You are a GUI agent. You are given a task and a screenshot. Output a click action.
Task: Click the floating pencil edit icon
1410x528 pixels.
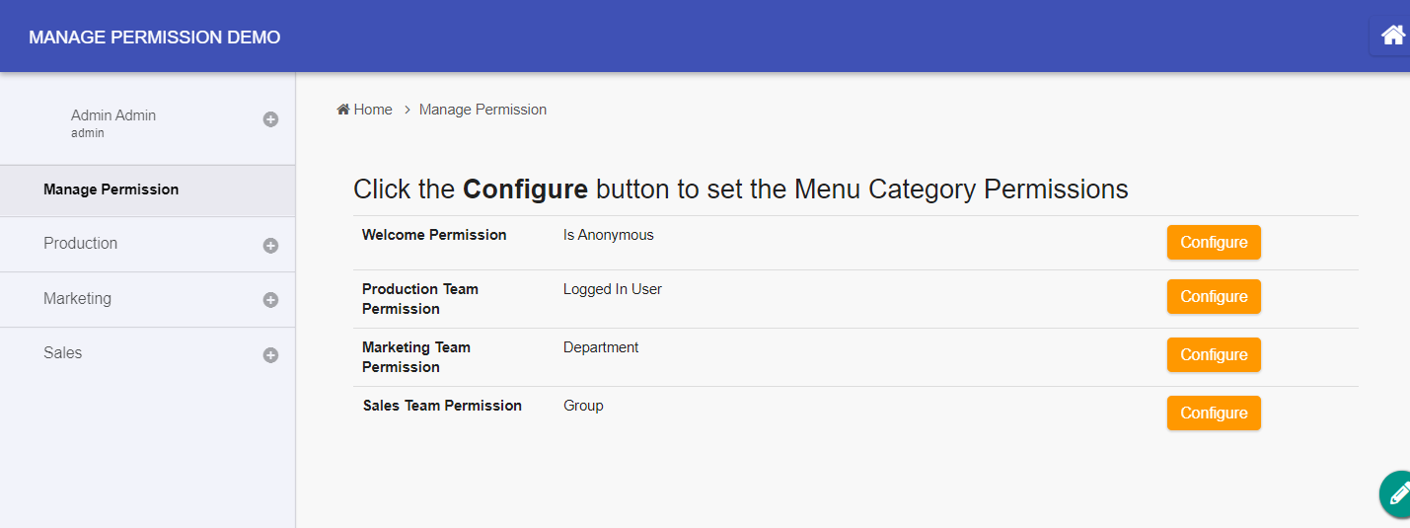[x=1397, y=492]
